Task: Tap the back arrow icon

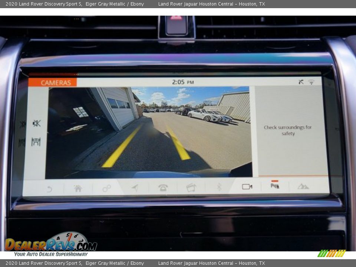Action: click(49, 189)
